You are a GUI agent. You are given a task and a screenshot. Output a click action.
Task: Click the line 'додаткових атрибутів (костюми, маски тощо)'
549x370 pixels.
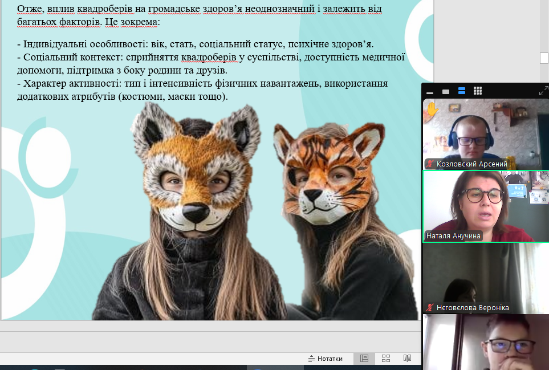[122, 96]
